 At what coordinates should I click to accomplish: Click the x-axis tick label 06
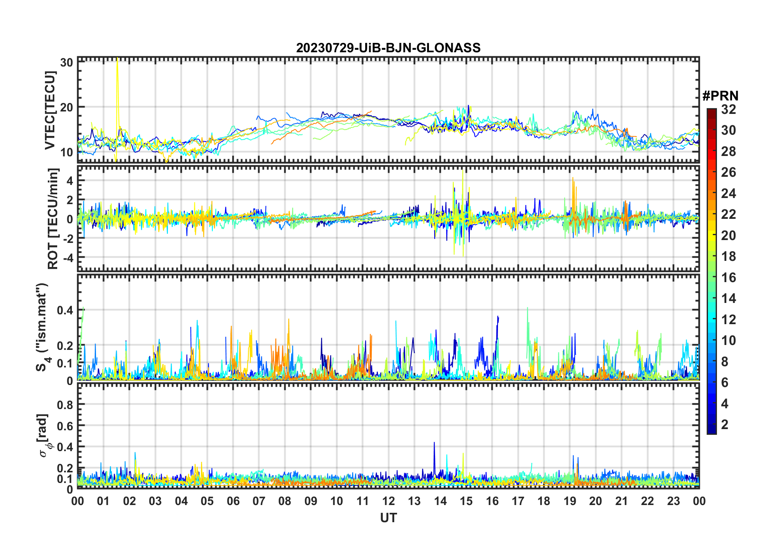pos(233,501)
